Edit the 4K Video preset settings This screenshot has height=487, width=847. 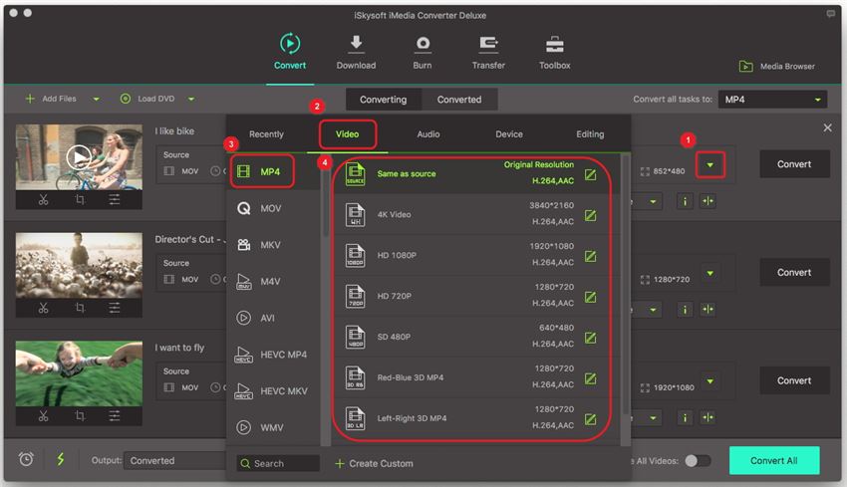tap(591, 214)
